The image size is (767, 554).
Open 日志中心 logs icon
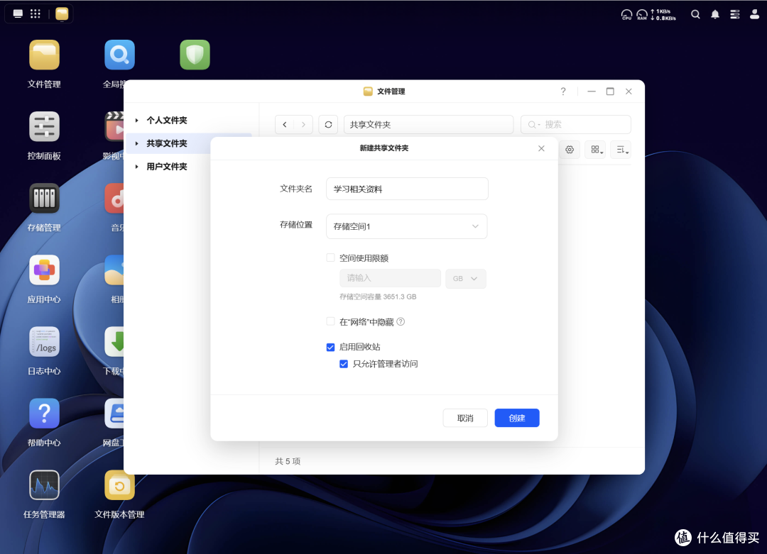(44, 341)
